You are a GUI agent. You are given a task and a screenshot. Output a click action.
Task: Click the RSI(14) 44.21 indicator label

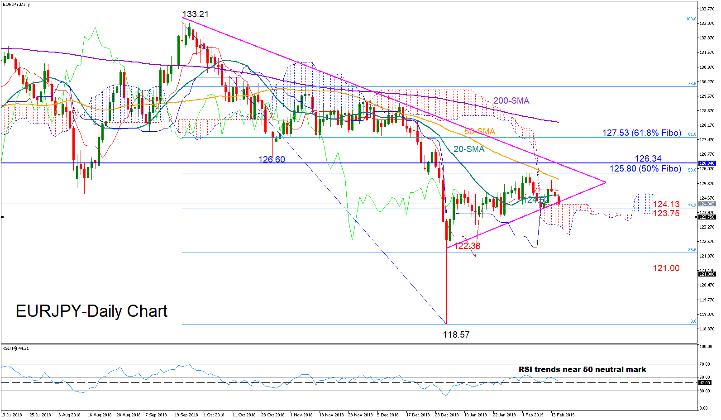point(15,348)
